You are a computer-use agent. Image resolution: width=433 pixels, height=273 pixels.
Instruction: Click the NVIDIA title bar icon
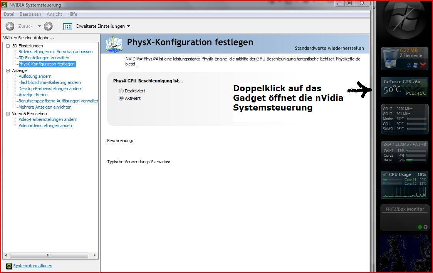pos(4,5)
